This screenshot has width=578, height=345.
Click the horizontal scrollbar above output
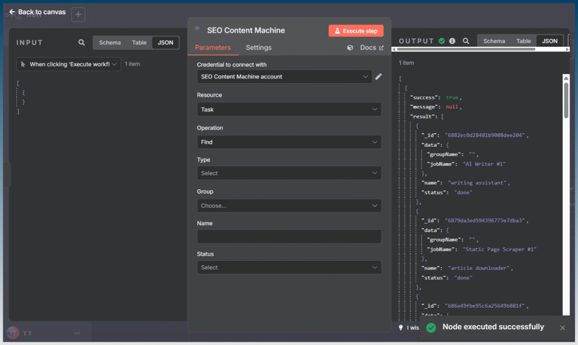pyautogui.click(x=466, y=49)
